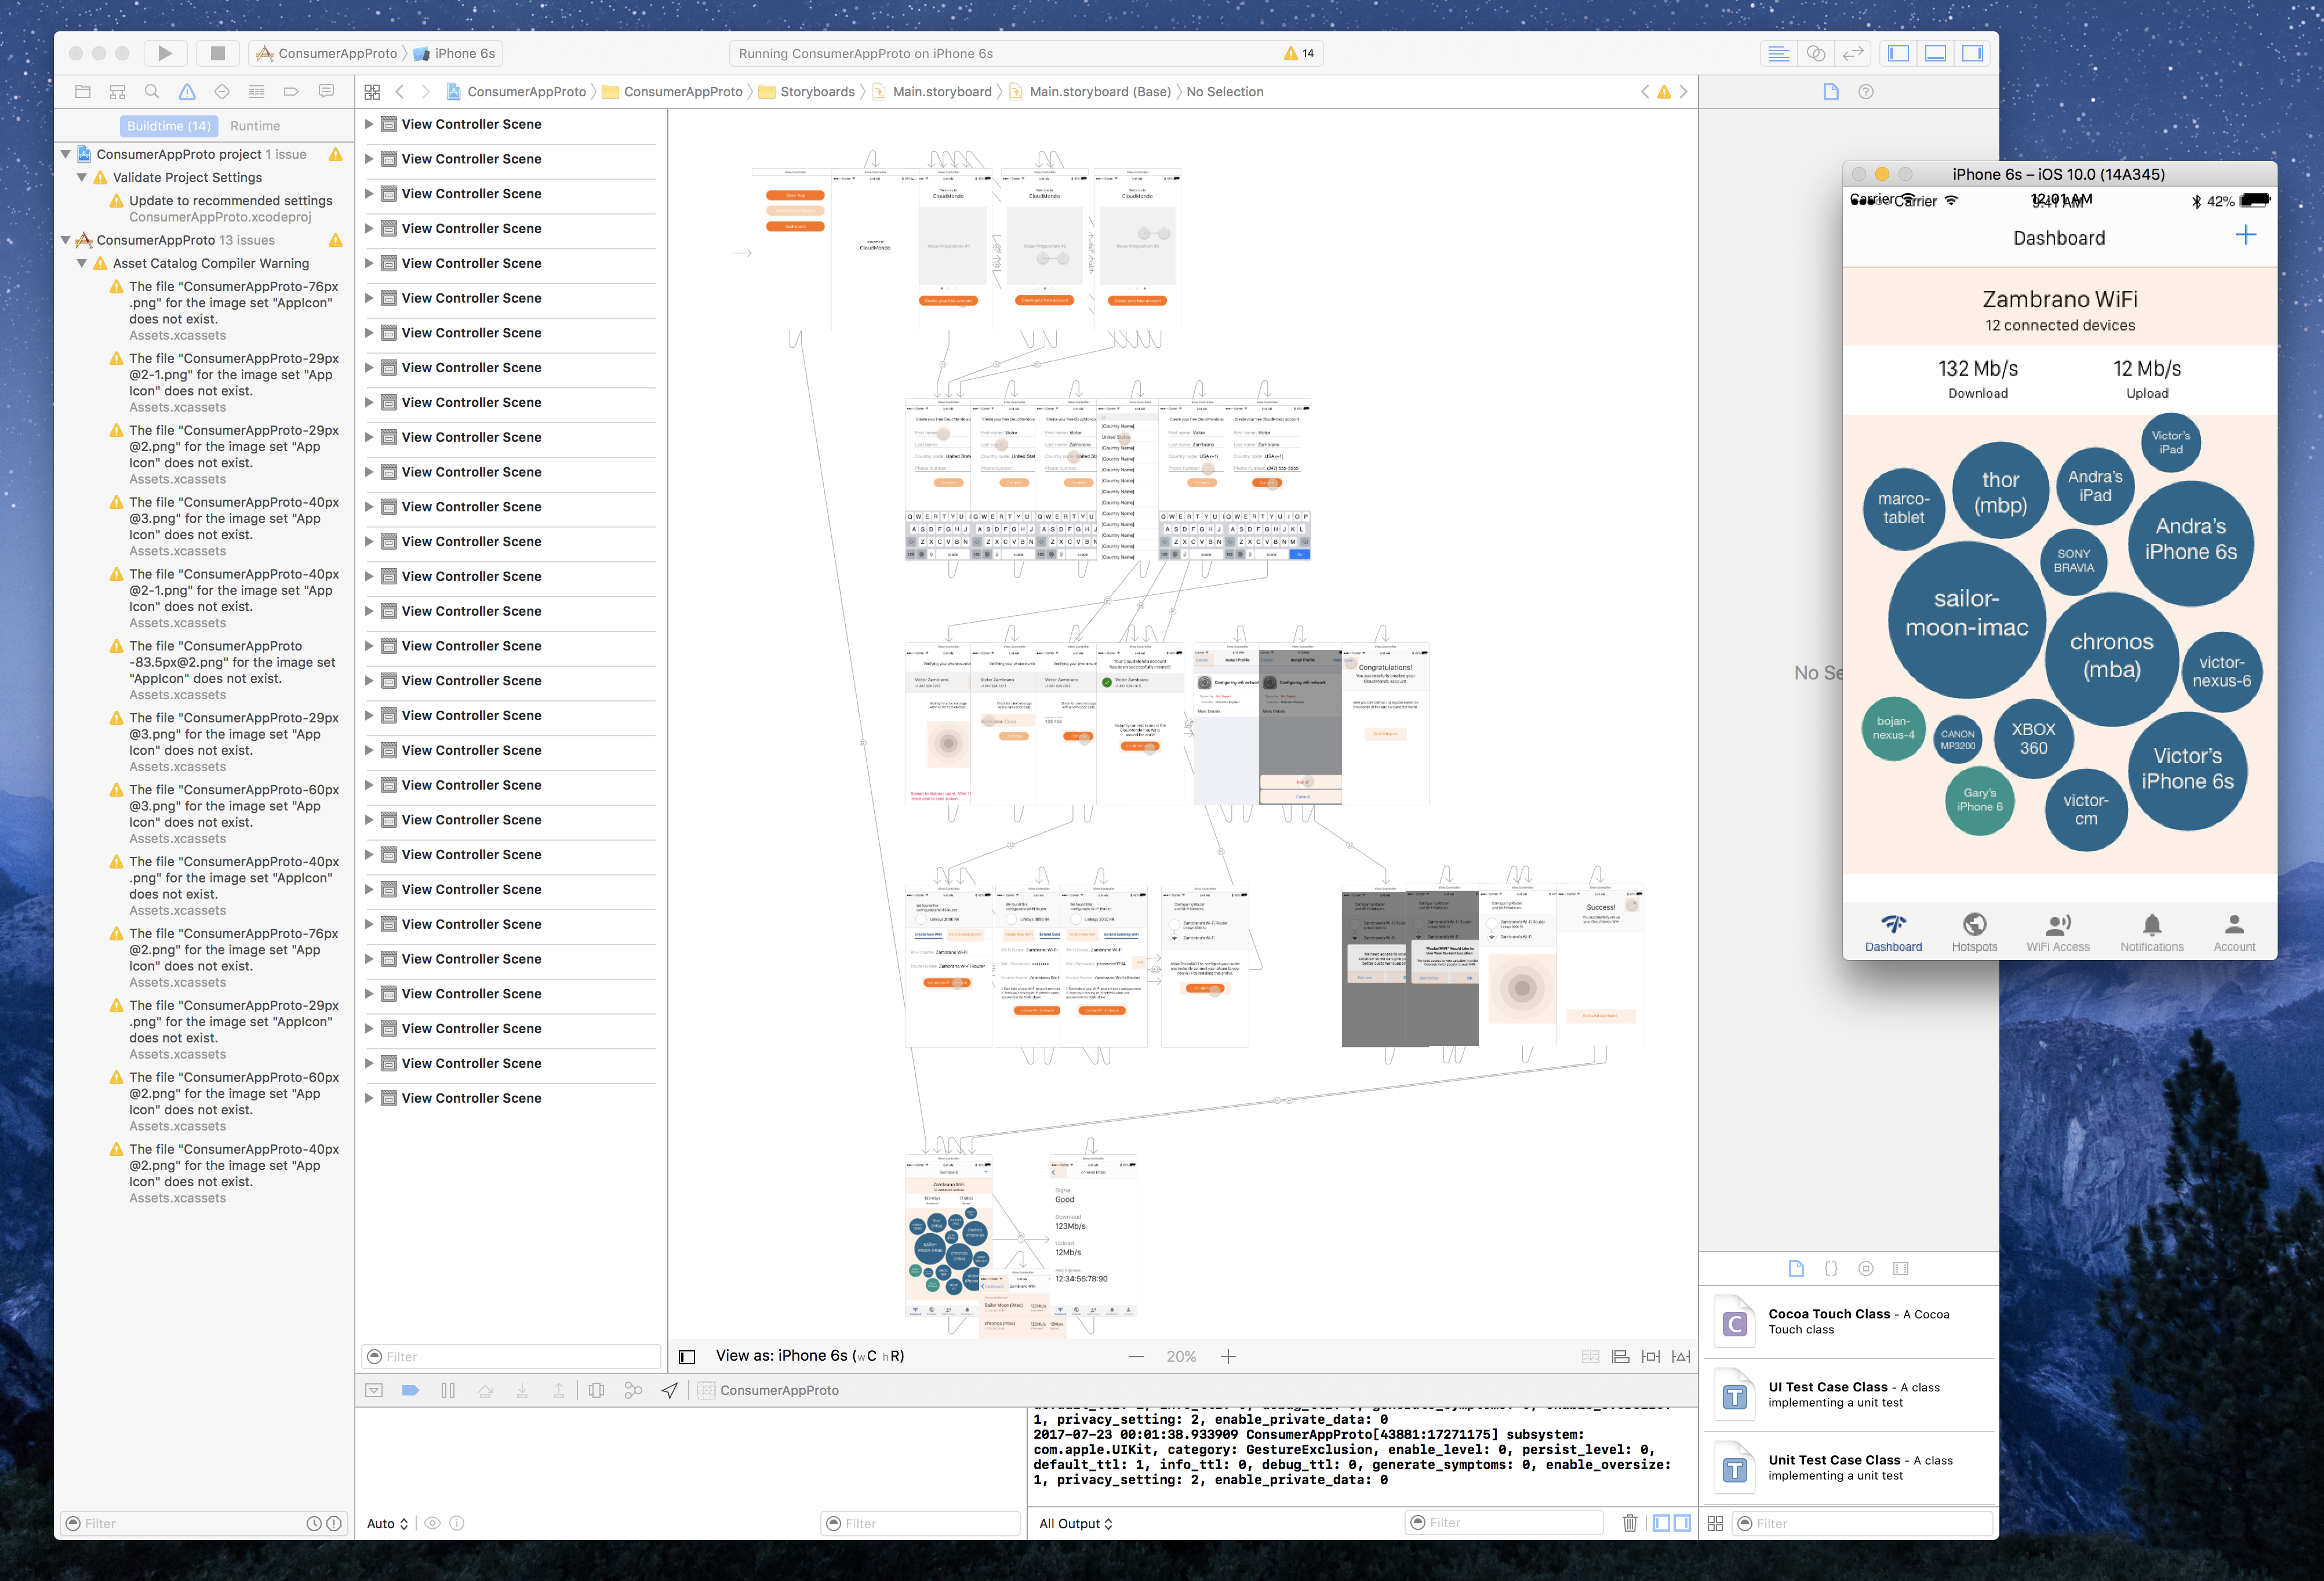
Task: Tap the Hotspots tab in simulator
Action: tap(1974, 932)
